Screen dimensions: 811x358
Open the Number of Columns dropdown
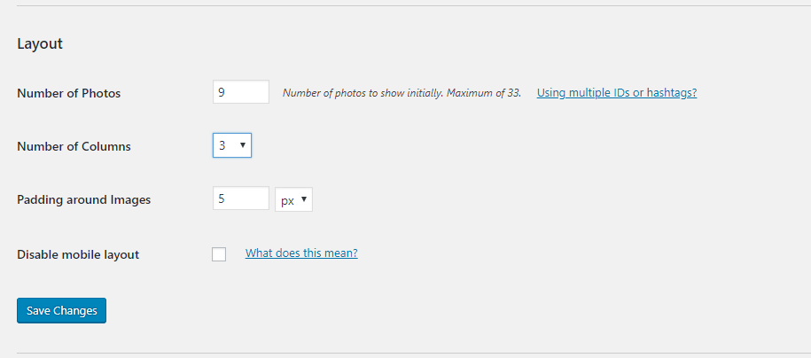click(x=231, y=145)
